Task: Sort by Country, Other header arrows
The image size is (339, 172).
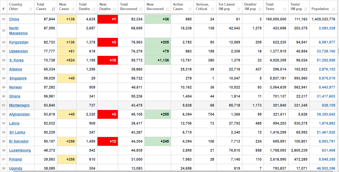Action: pos(30,9)
